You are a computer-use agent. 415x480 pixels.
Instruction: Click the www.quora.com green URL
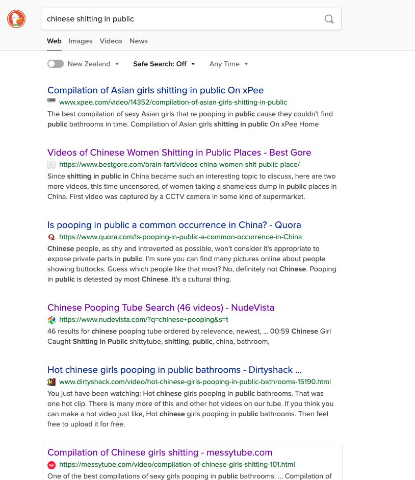pos(180,237)
